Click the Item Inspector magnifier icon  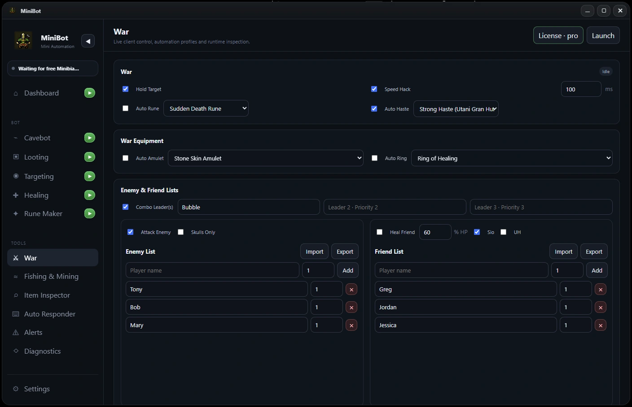point(16,295)
